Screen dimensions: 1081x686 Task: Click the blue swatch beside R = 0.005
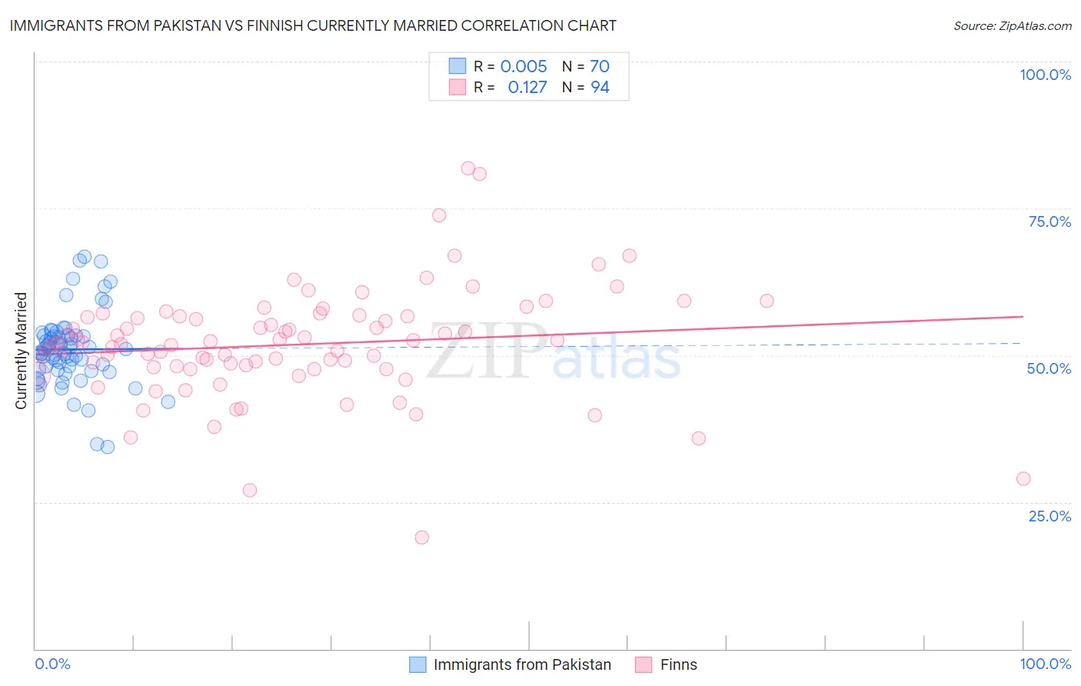457,66
